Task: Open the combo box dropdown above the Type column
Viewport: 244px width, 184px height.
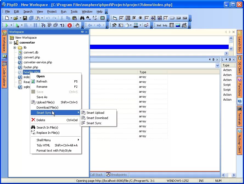Action: point(218,66)
